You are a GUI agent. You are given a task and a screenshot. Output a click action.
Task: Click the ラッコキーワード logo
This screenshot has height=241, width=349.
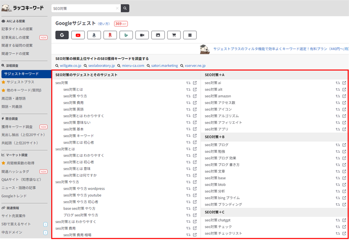pos(22,8)
